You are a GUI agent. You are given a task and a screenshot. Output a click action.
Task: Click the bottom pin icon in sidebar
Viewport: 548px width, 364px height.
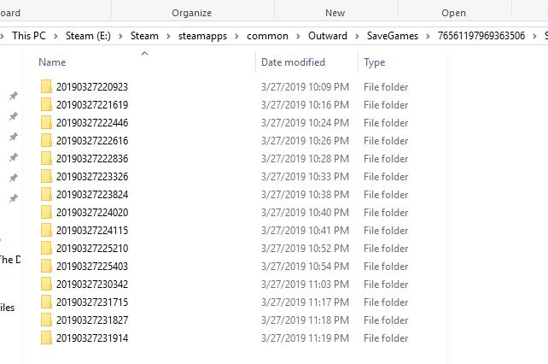14,198
